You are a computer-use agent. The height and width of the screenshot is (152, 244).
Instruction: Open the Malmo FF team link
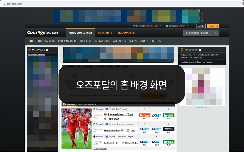131,143
